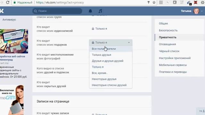Pick 'Некоторые друзья' option
Screen dimensions: 205x115
point(111,79)
